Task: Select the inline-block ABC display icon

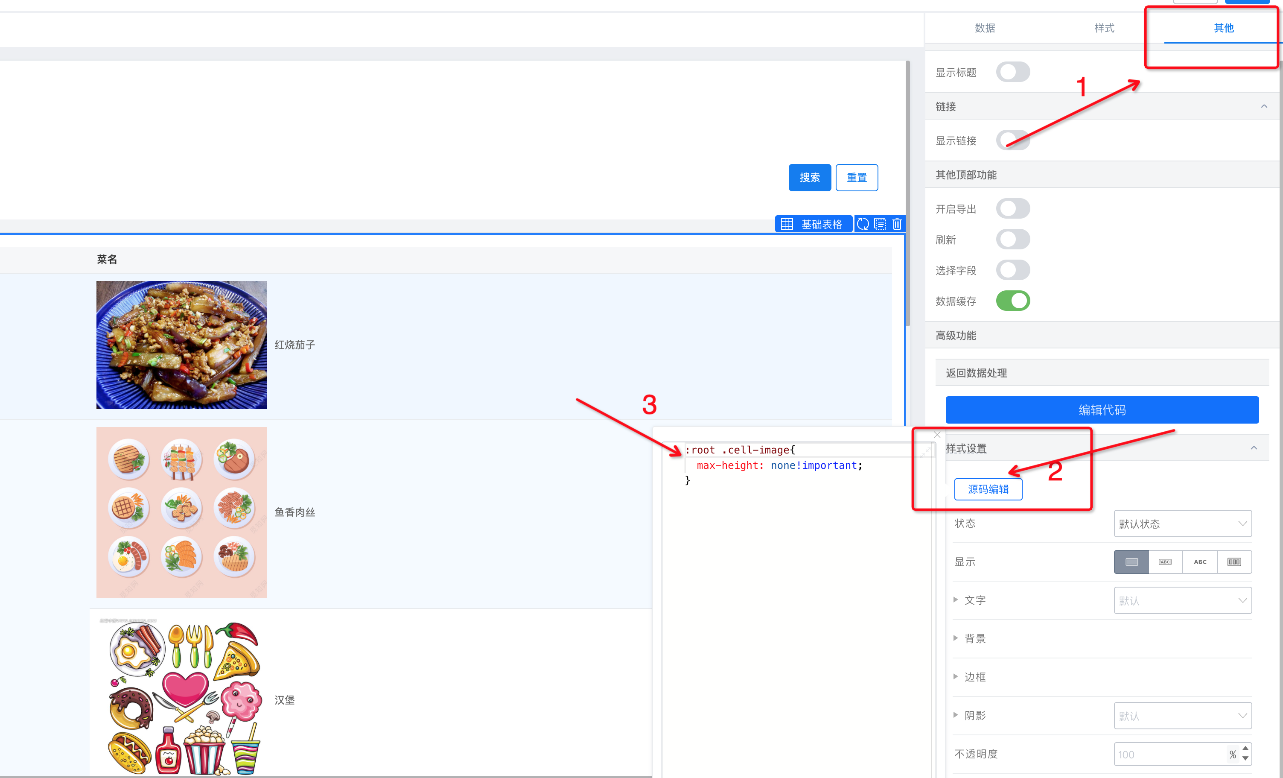Action: [x=1165, y=562]
